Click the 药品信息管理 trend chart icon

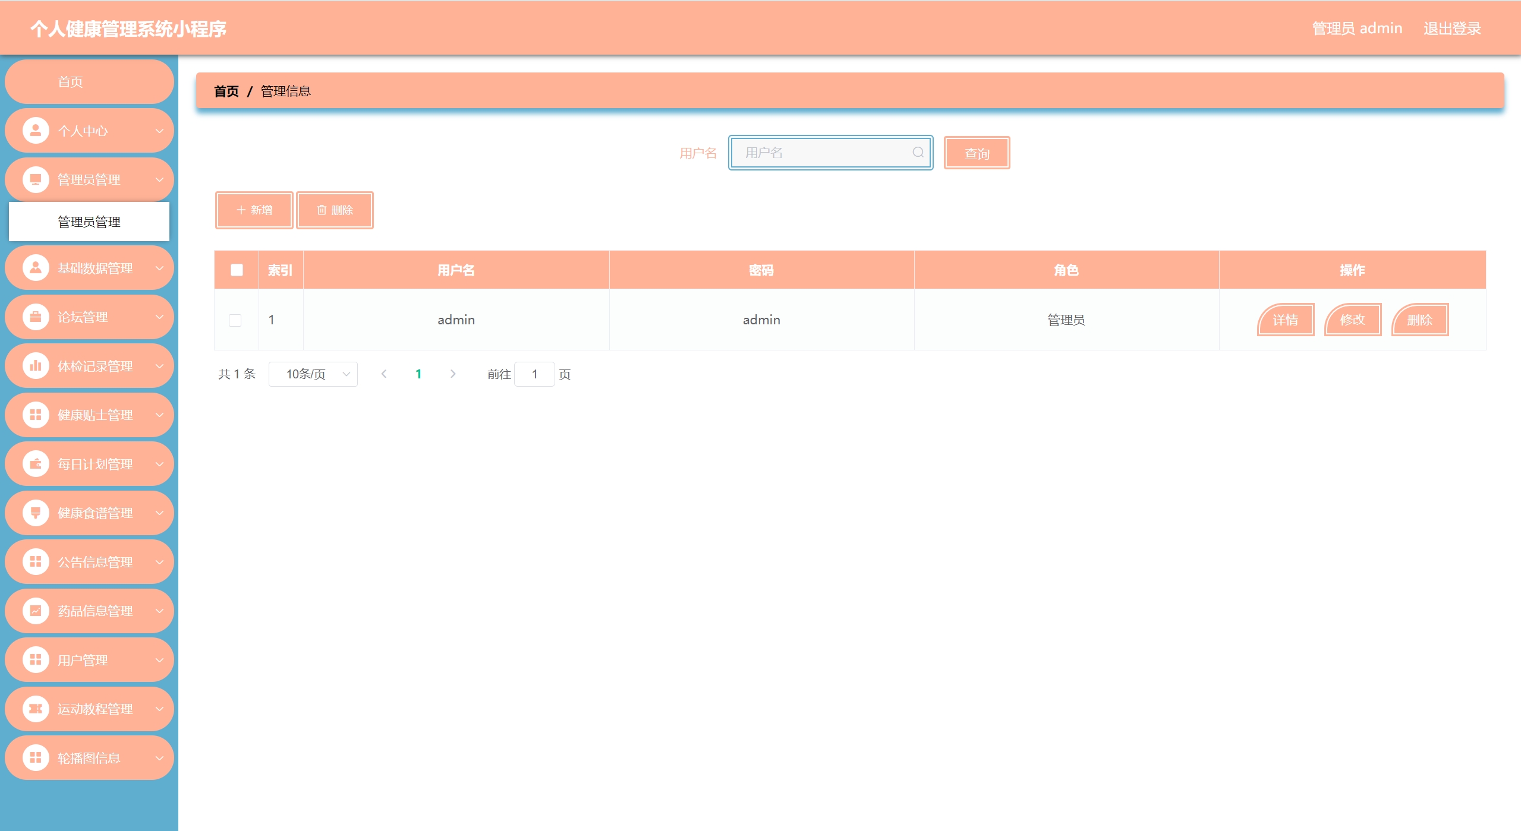pyautogui.click(x=36, y=611)
